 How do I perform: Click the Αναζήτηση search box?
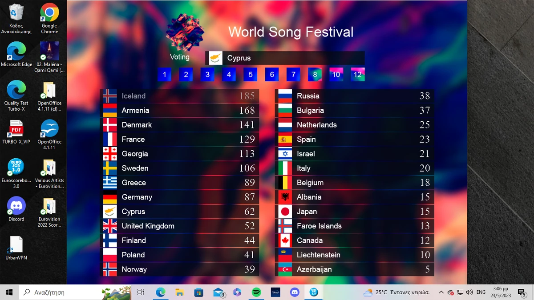click(x=67, y=292)
